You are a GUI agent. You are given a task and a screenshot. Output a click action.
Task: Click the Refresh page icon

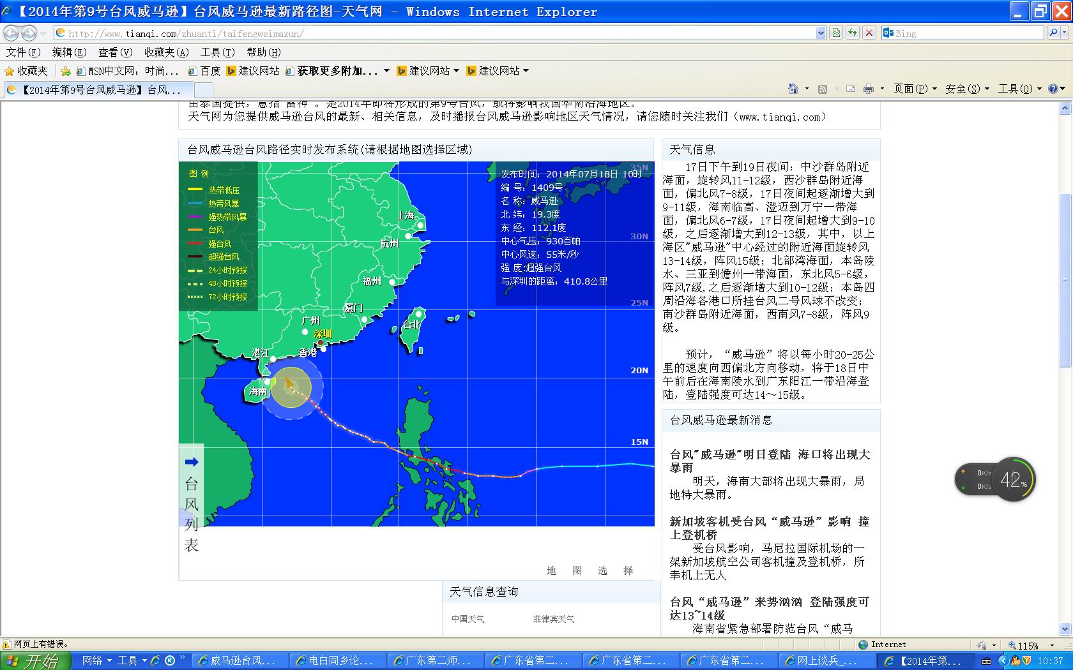tap(852, 33)
